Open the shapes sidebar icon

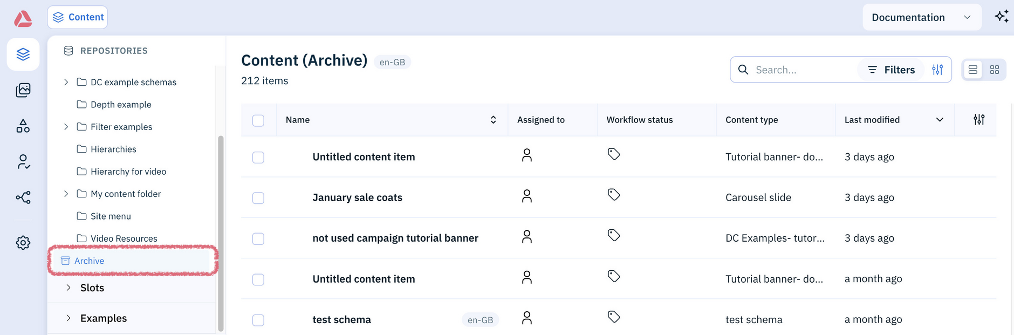(x=23, y=126)
